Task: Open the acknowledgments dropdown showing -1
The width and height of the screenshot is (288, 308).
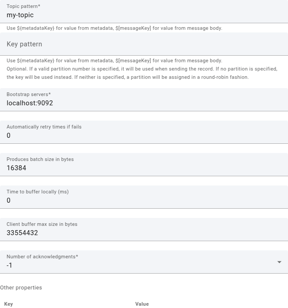Action: tap(139, 265)
